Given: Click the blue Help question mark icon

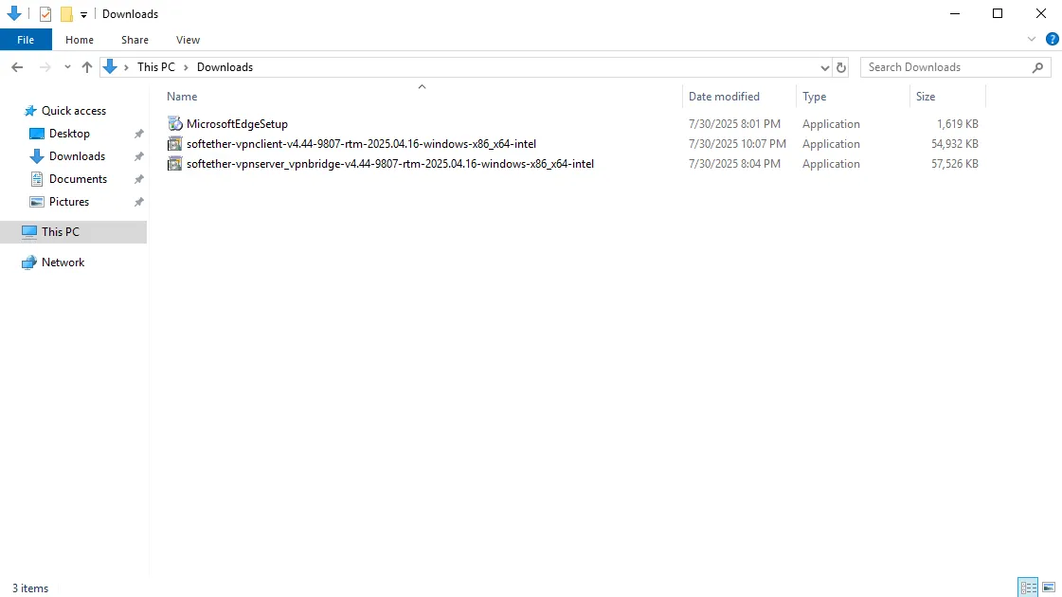Looking at the screenshot, I should (x=1052, y=40).
